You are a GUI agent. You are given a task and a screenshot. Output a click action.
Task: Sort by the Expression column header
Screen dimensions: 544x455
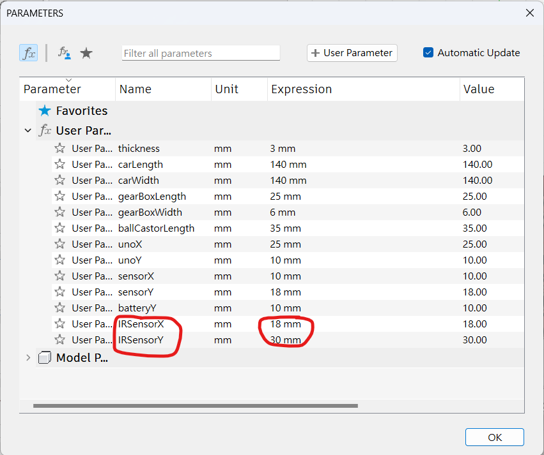click(x=301, y=89)
